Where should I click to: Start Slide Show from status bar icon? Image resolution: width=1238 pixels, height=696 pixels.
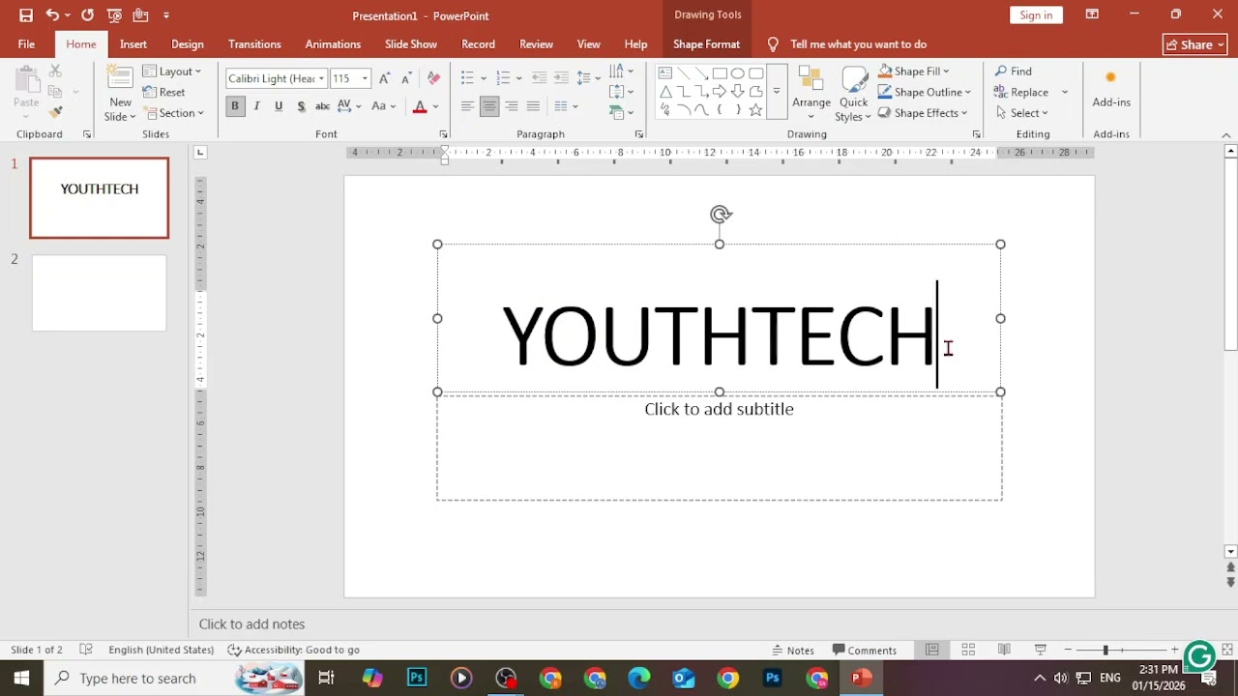(x=1040, y=650)
